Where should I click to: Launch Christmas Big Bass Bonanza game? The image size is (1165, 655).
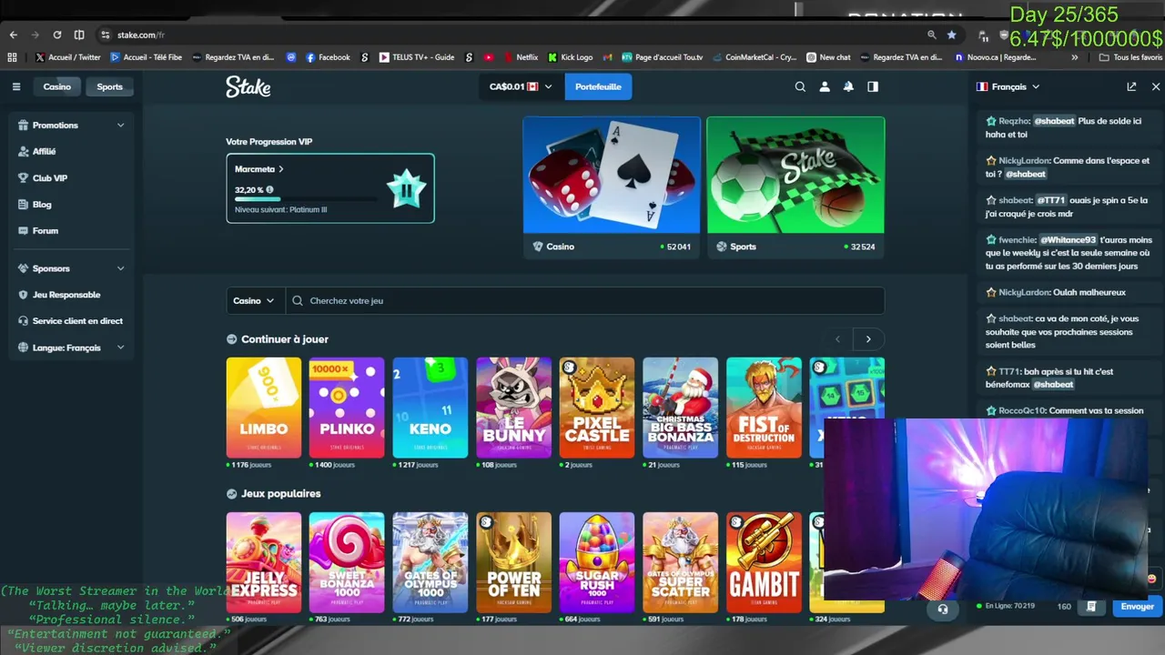pos(681,408)
